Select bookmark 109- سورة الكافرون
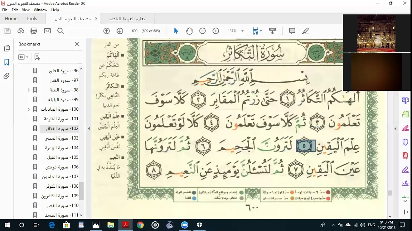 tap(60, 196)
